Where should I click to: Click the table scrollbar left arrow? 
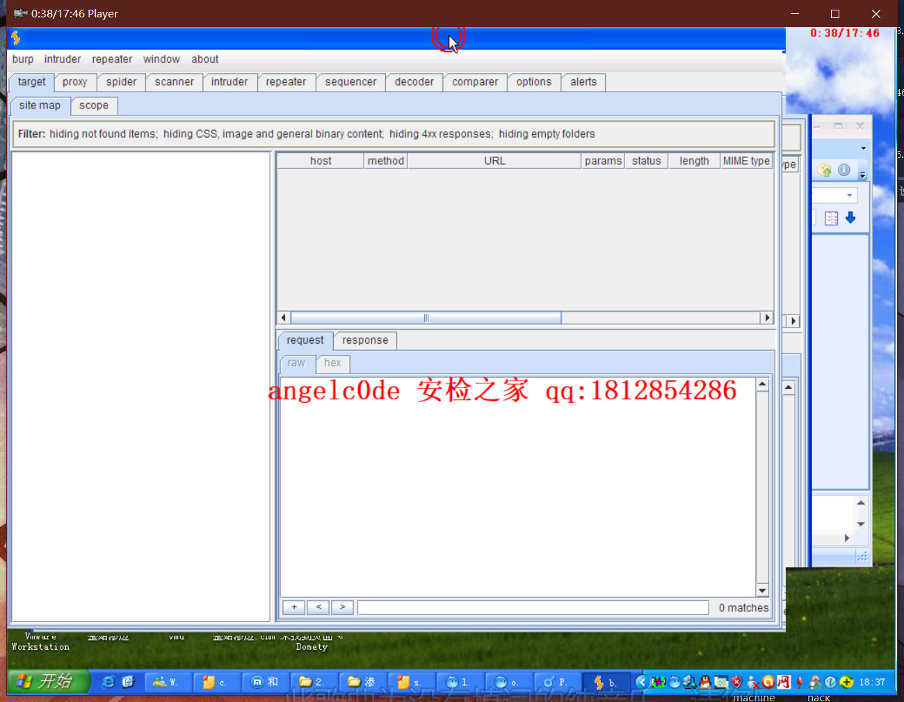284,318
